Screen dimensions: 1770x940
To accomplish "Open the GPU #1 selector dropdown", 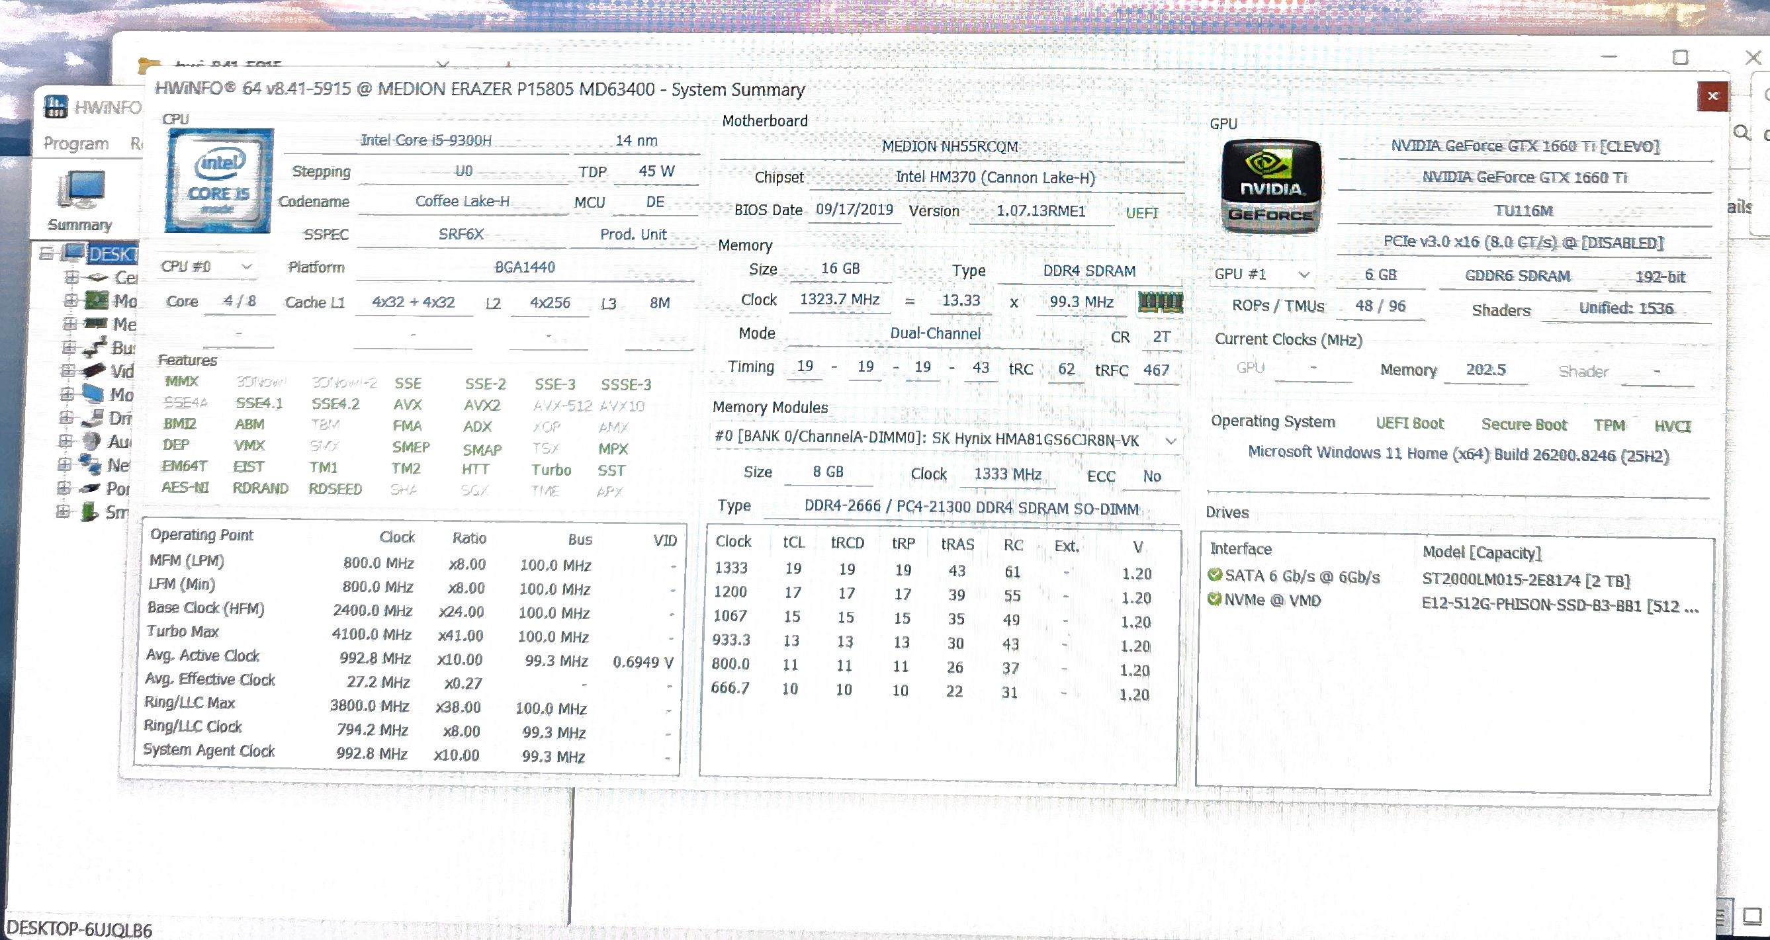I will coord(1262,274).
